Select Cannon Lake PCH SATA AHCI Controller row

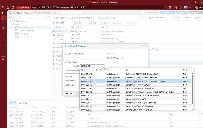coord(136,96)
